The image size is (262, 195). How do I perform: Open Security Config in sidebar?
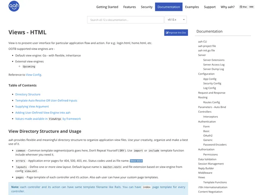212,83
